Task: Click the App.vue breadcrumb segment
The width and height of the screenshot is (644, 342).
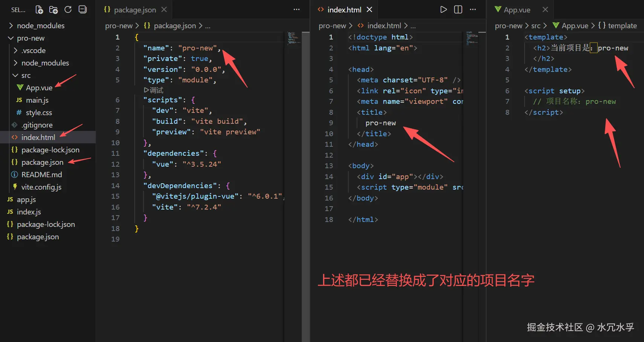Action: [570, 26]
